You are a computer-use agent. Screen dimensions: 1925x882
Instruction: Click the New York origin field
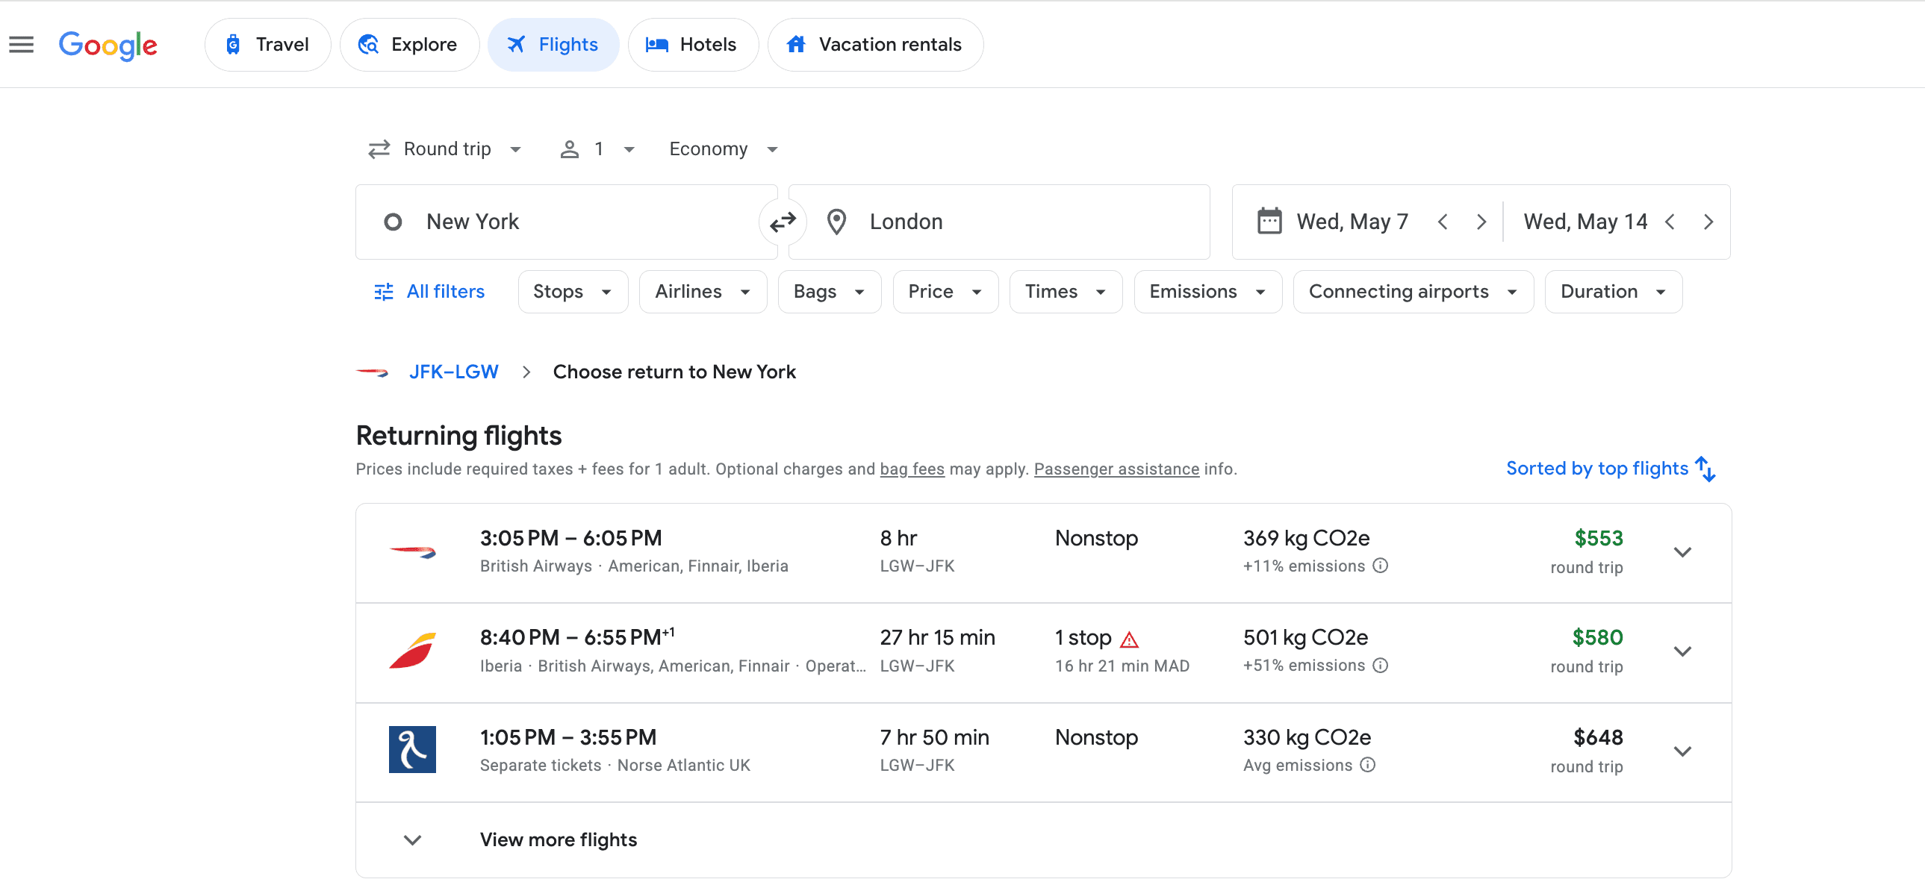(566, 222)
